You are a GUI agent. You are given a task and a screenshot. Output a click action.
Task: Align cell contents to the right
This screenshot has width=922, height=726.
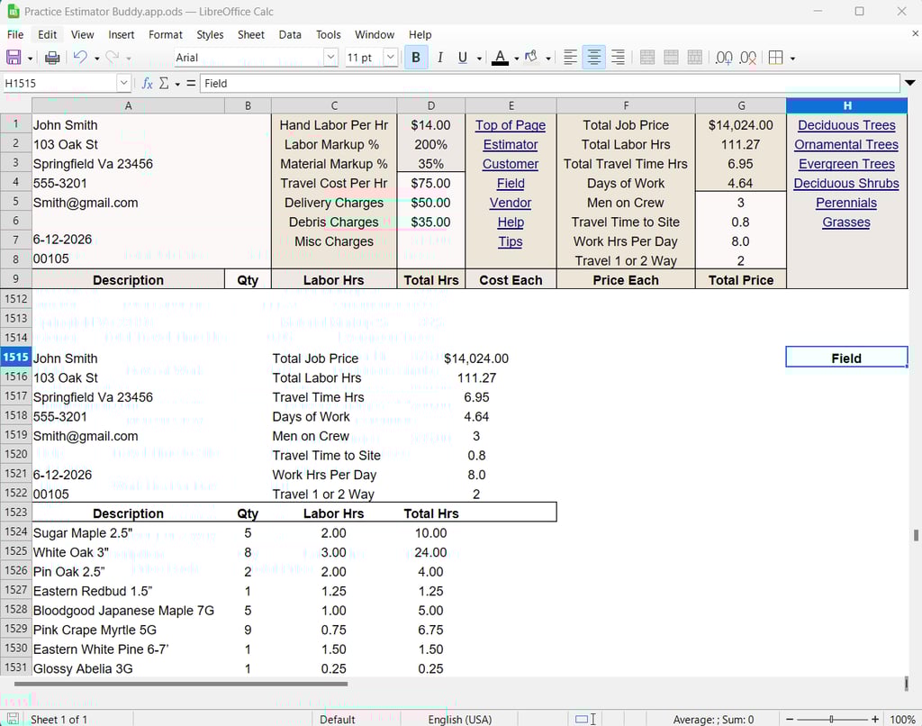(x=617, y=57)
